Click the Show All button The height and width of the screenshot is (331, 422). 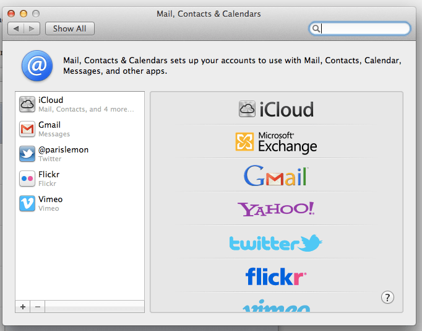pyautogui.click(x=70, y=29)
